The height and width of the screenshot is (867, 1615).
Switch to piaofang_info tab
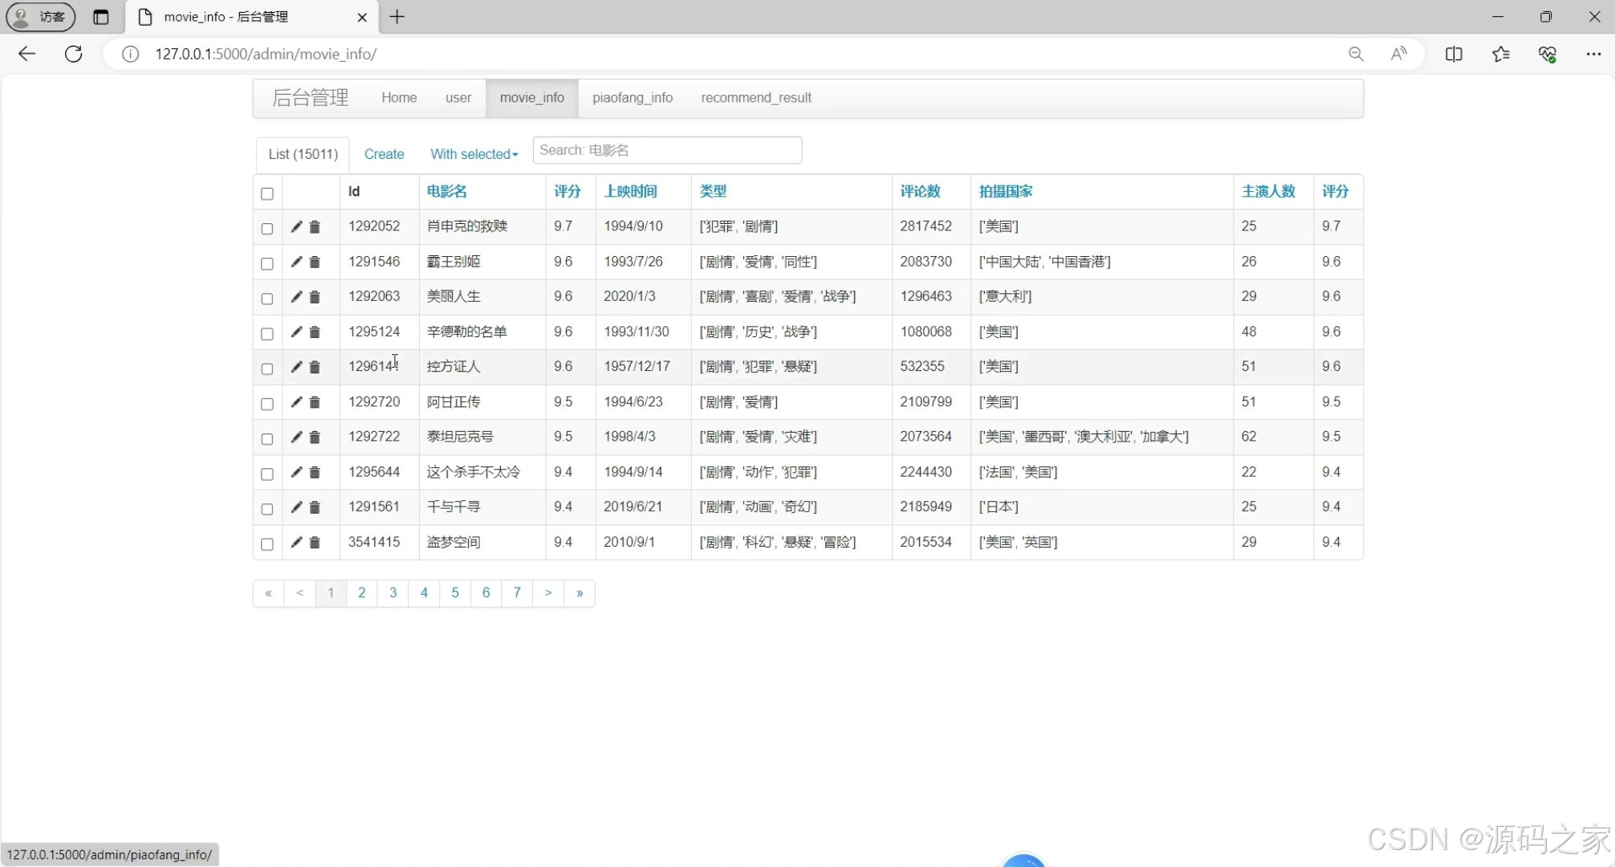click(632, 98)
